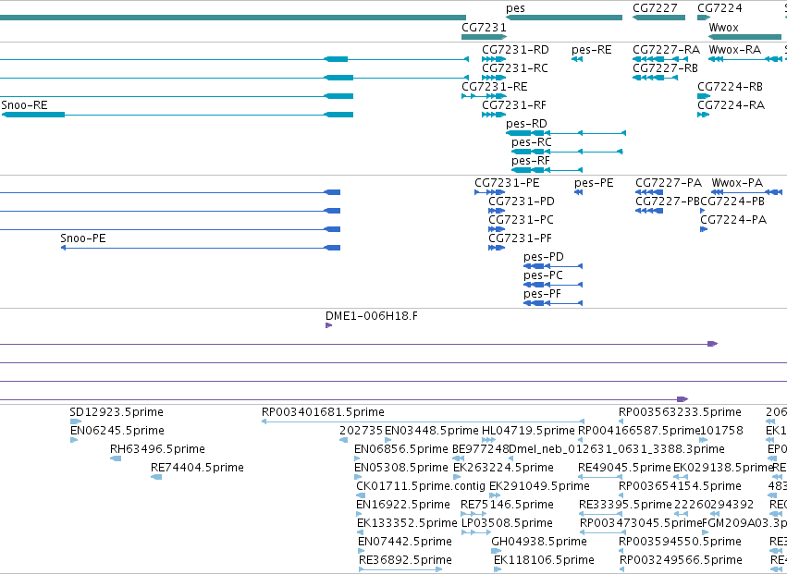The image size is (787, 574).
Task: Click transcript label pes-RC
Action: pos(532,142)
